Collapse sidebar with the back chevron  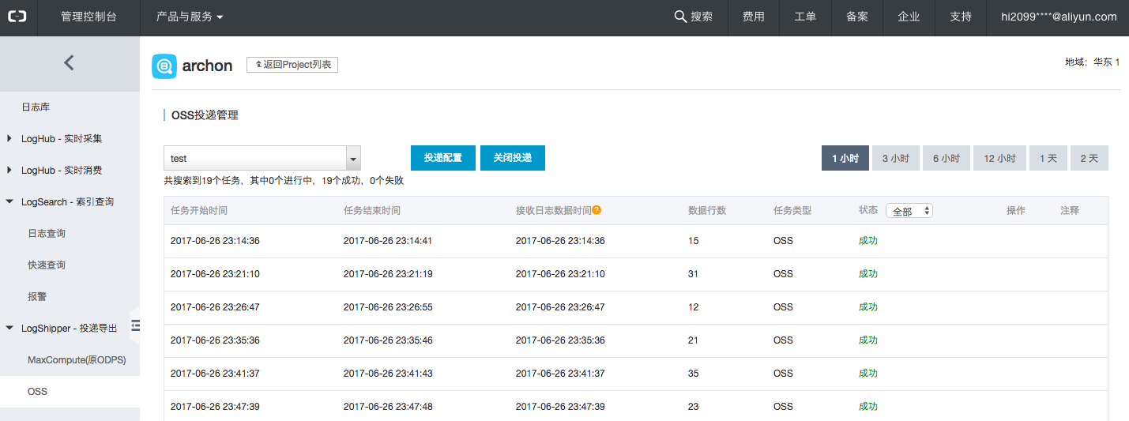click(70, 63)
